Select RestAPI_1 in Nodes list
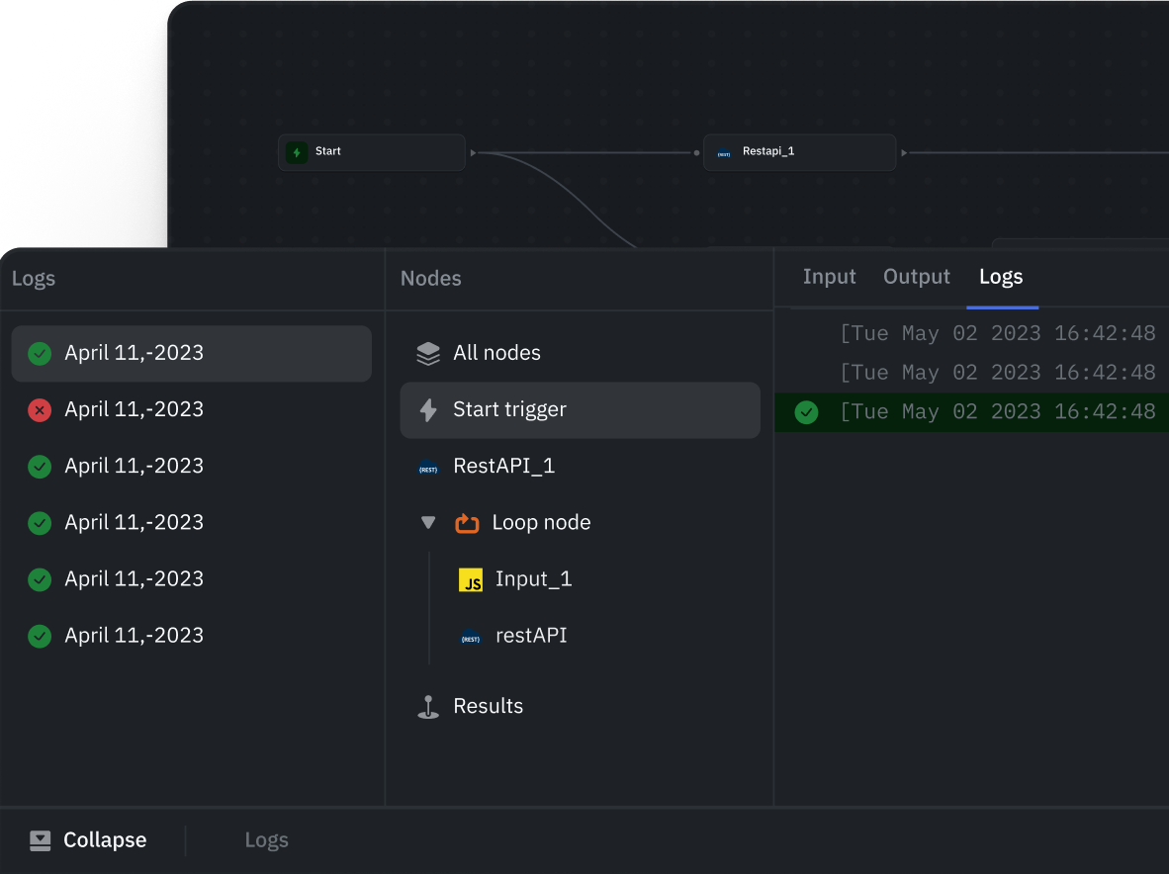Viewport: 1169px width, 874px height. point(580,467)
